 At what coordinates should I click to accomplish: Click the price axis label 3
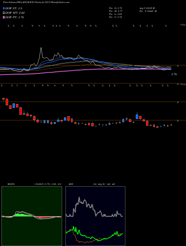pyautogui.click(x=178, y=102)
